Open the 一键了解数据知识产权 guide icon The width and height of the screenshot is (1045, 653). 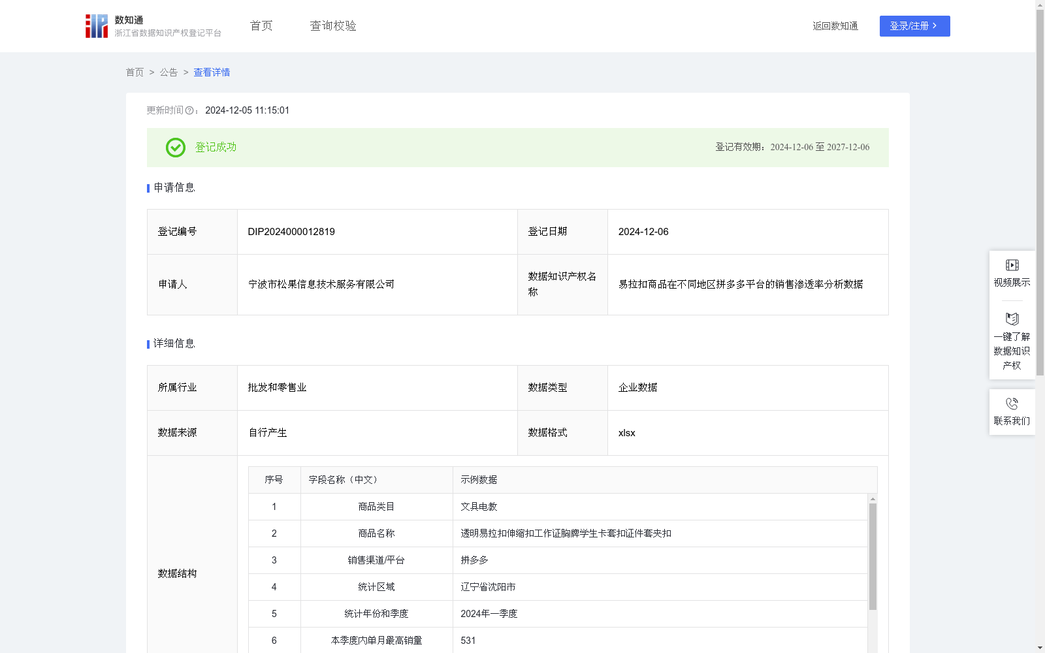point(1012,319)
